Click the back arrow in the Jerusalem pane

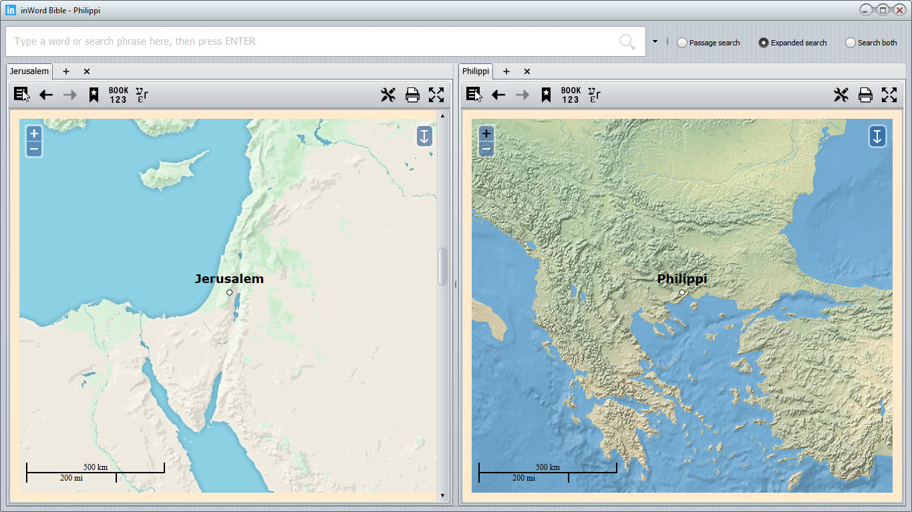click(x=46, y=95)
